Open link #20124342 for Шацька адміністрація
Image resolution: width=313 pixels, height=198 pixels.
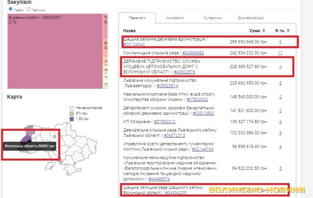[x=134, y=45]
